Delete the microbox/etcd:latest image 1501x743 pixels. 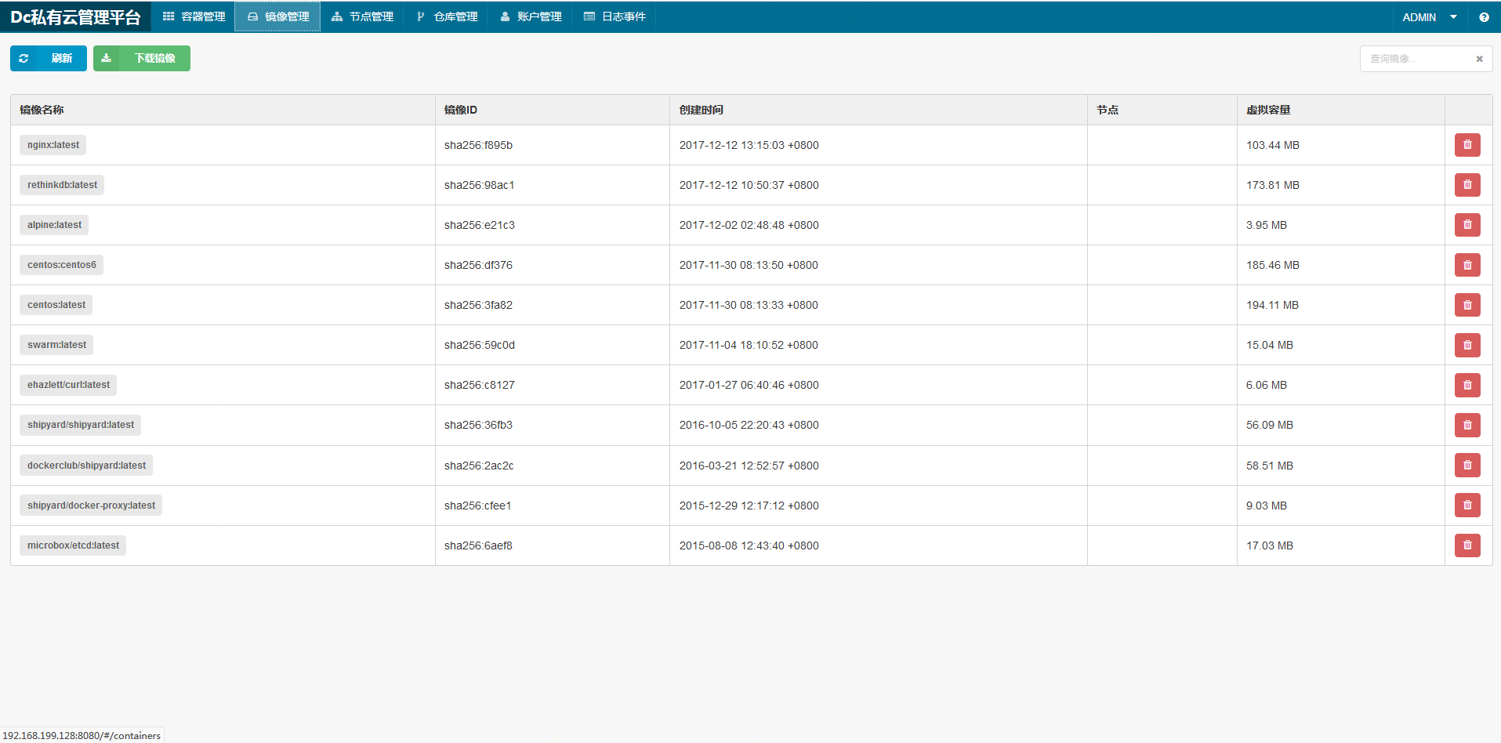[1467, 545]
